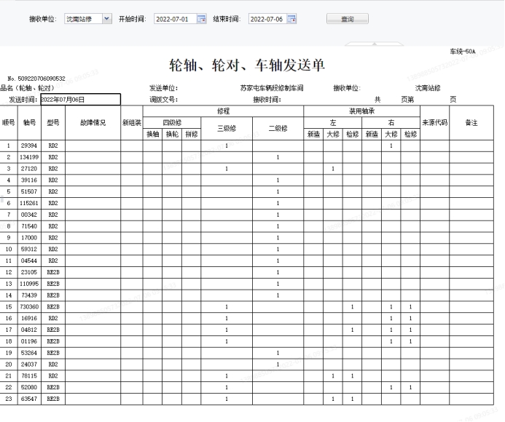This screenshot has width=505, height=422.
Task: Click the 轴号 column header
Action: tap(29, 122)
